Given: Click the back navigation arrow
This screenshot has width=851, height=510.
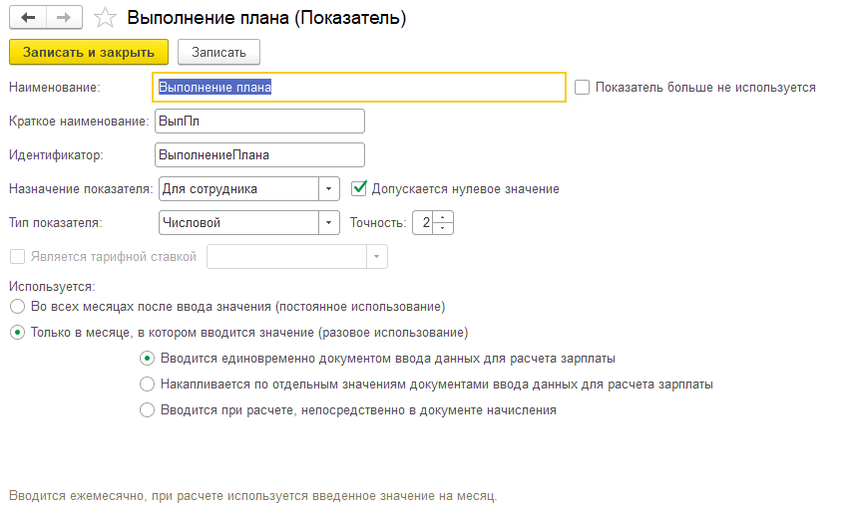Looking at the screenshot, I should [x=28, y=18].
